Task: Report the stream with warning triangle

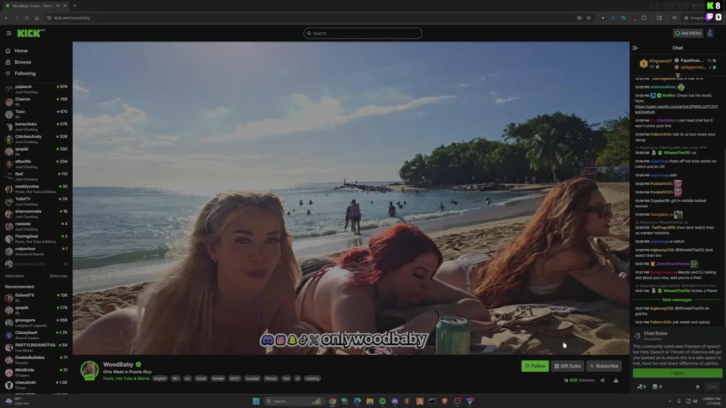Action: point(616,380)
